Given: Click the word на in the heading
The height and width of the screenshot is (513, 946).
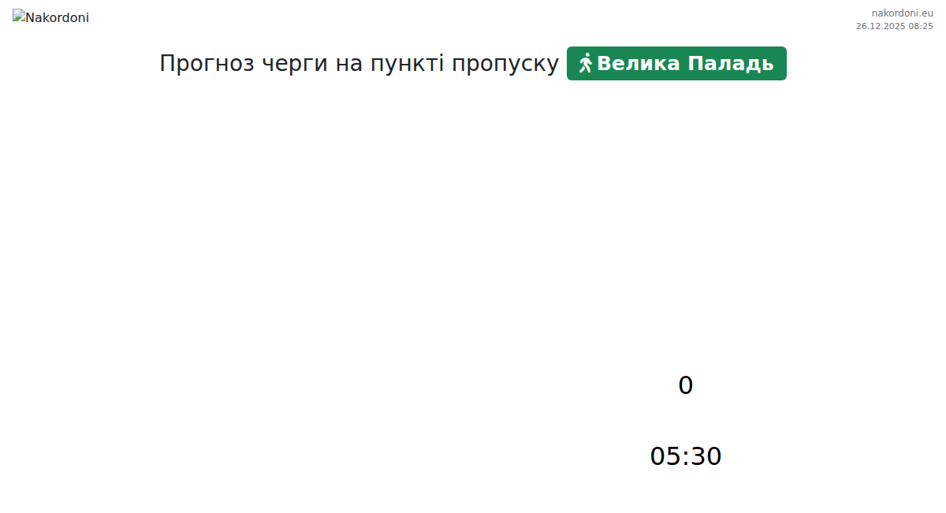Looking at the screenshot, I should coord(348,63).
